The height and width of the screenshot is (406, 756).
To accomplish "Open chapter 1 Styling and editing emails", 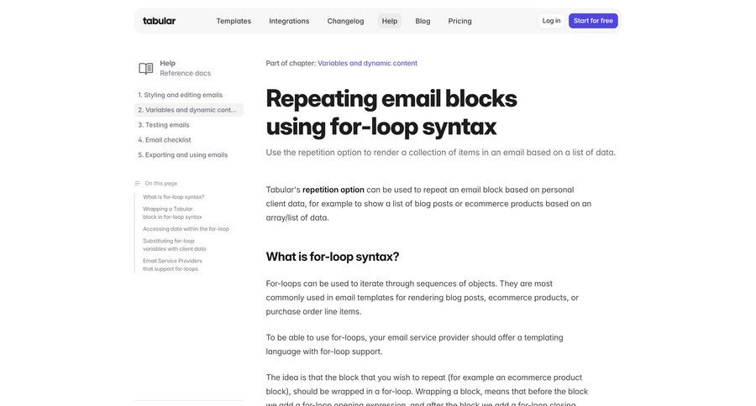I will click(183, 95).
